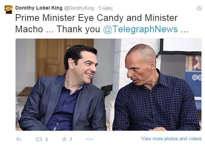Open the three-dot more options menu
Image resolution: width=205 pixels, height=147 pixels.
pos(90,139)
